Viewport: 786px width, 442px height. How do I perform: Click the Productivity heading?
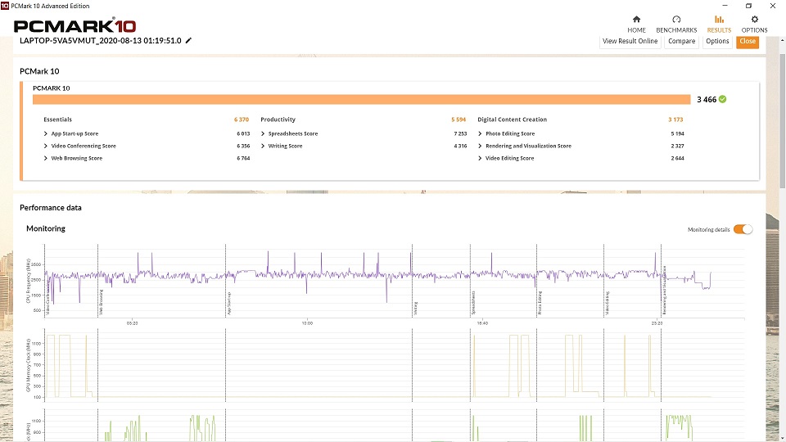[x=278, y=120]
